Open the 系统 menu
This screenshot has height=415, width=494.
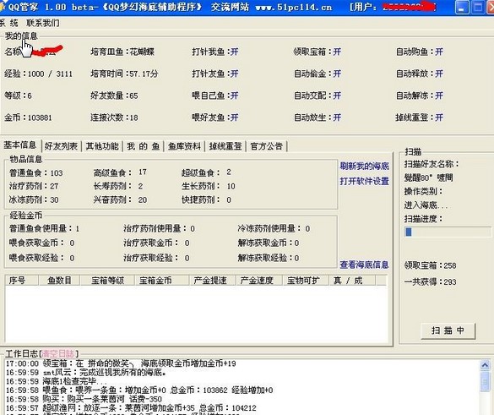tap(8, 23)
